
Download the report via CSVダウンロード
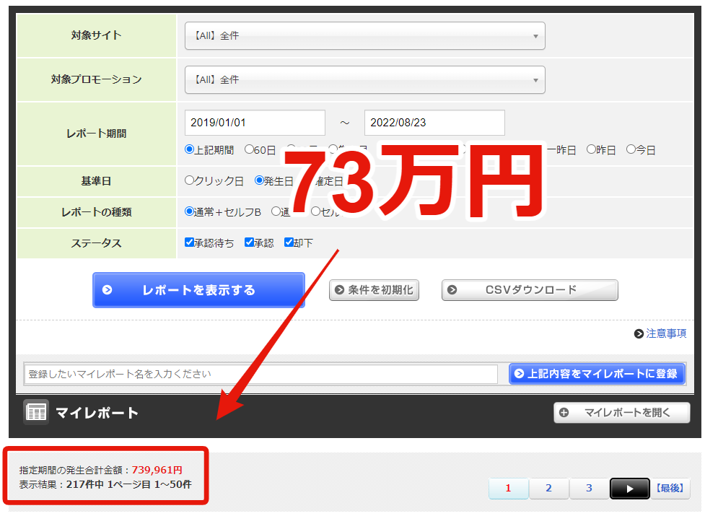pos(530,290)
